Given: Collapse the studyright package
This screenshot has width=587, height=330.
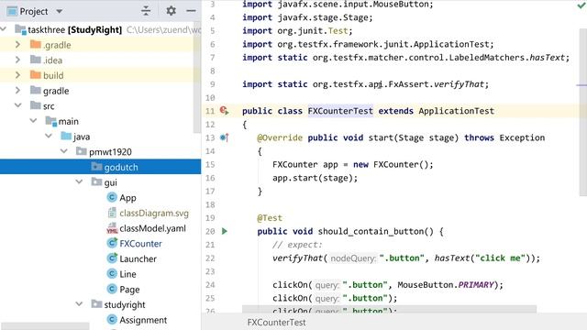Looking at the screenshot, I should pos(79,304).
